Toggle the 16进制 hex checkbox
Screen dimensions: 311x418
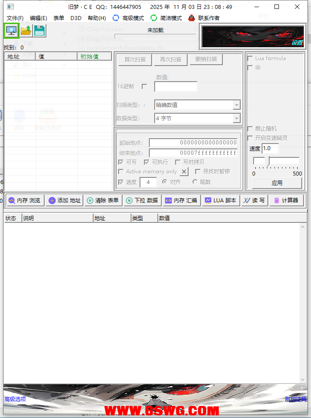[144, 86]
